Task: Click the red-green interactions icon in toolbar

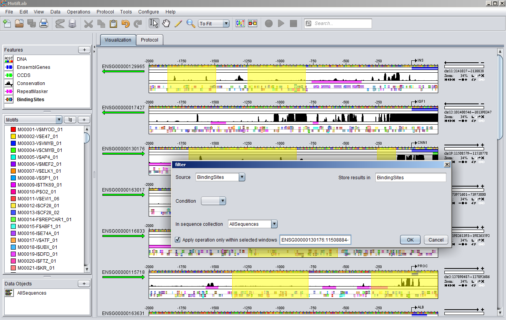Action: point(253,23)
